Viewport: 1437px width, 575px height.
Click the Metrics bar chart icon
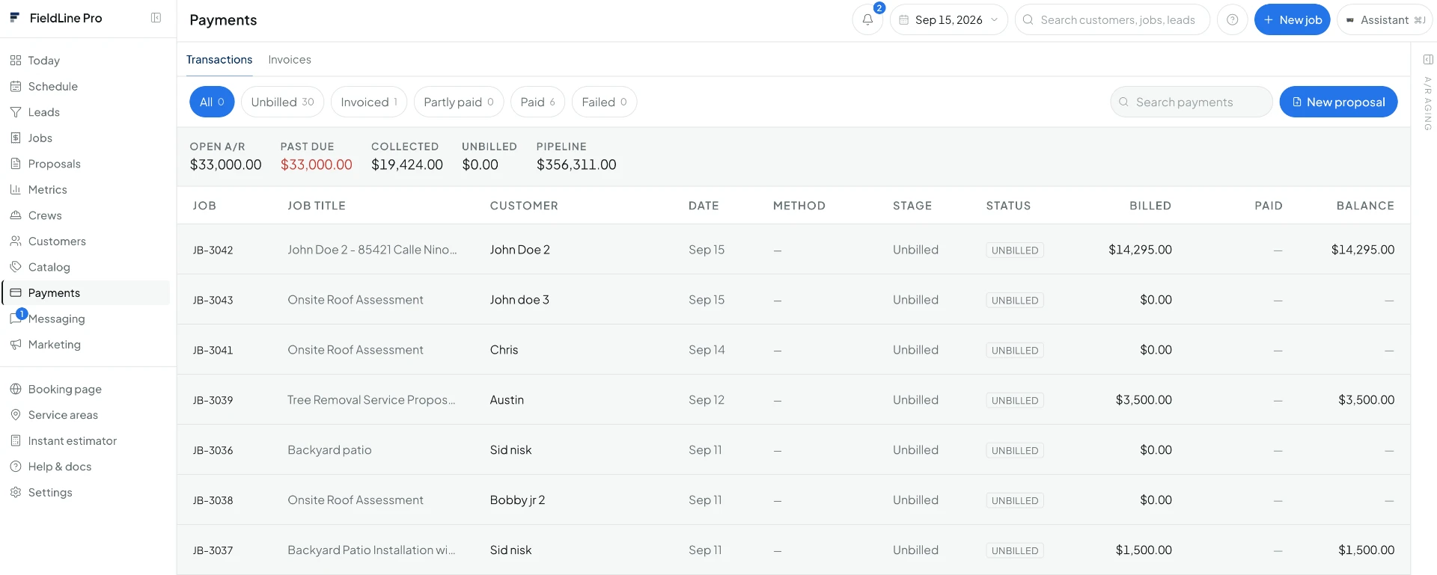pyautogui.click(x=16, y=190)
